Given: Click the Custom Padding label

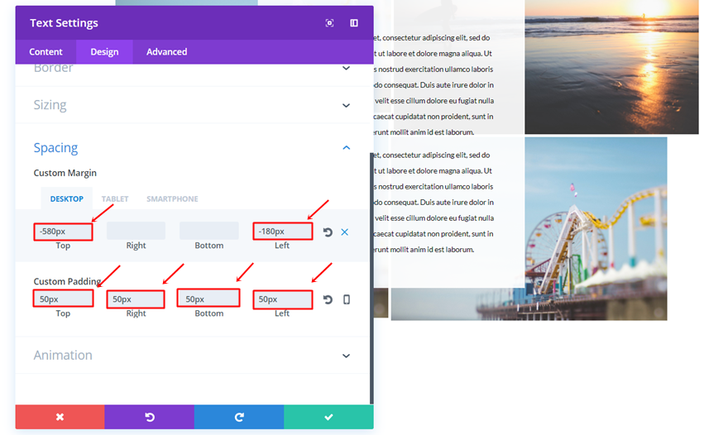Looking at the screenshot, I should point(67,281).
